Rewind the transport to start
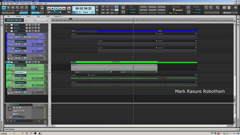This screenshot has width=240, height=135. point(49,8)
